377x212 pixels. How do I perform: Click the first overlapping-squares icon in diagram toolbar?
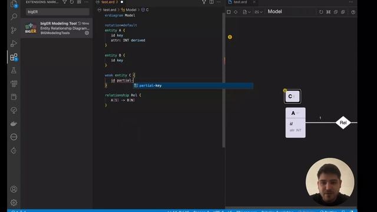tap(336, 12)
